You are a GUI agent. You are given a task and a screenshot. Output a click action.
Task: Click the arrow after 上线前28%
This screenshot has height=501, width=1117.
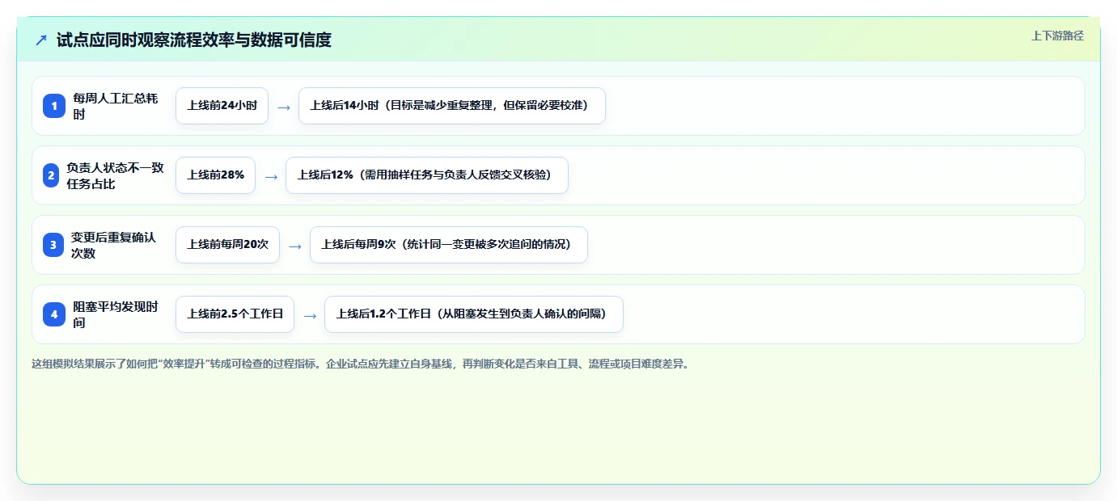pyautogui.click(x=271, y=176)
